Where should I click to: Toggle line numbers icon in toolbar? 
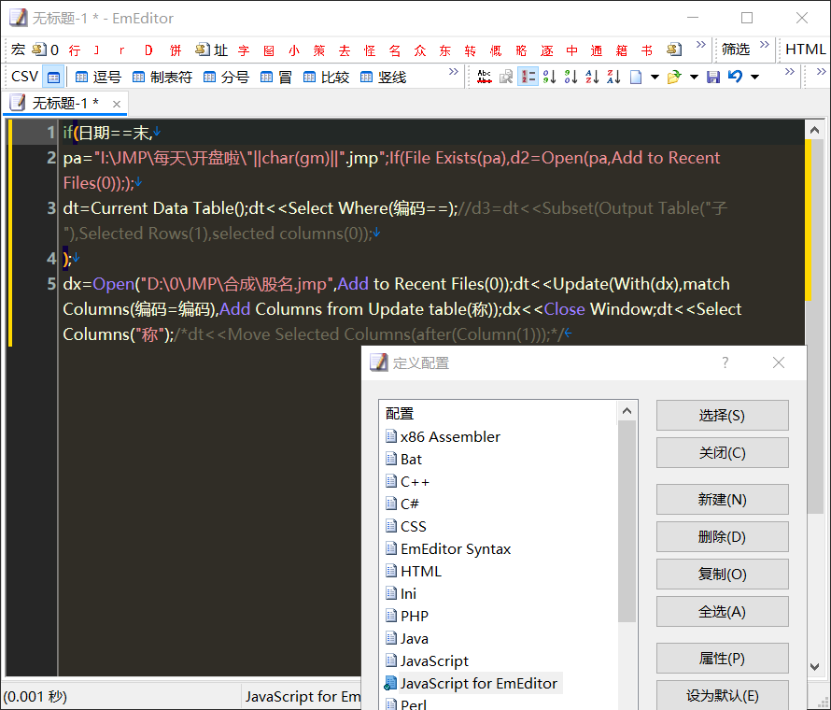(x=528, y=77)
